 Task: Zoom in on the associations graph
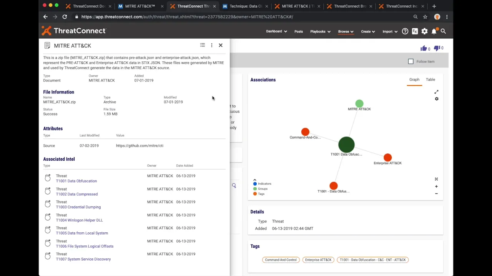[x=436, y=186]
